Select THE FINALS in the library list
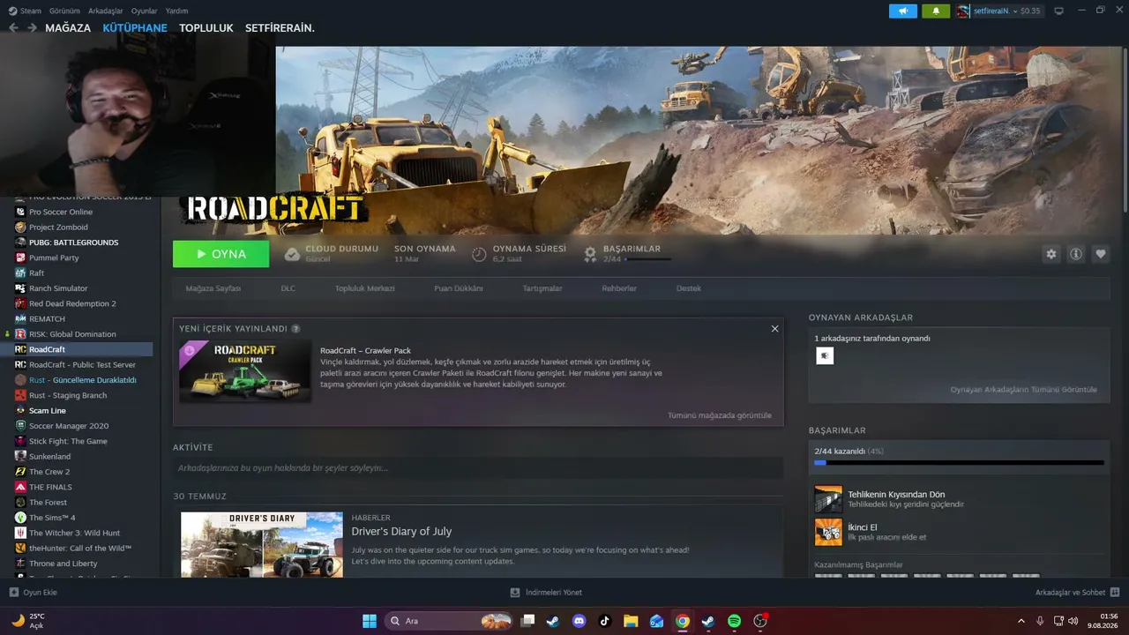The image size is (1129, 635). (x=50, y=487)
